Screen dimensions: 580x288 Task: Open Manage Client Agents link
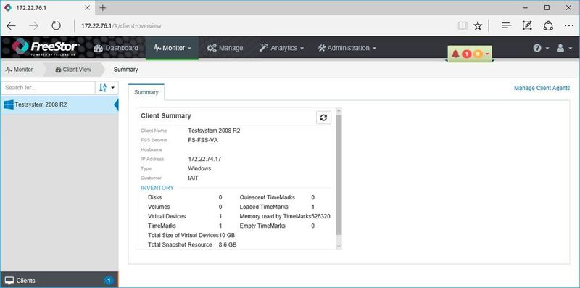click(x=542, y=88)
